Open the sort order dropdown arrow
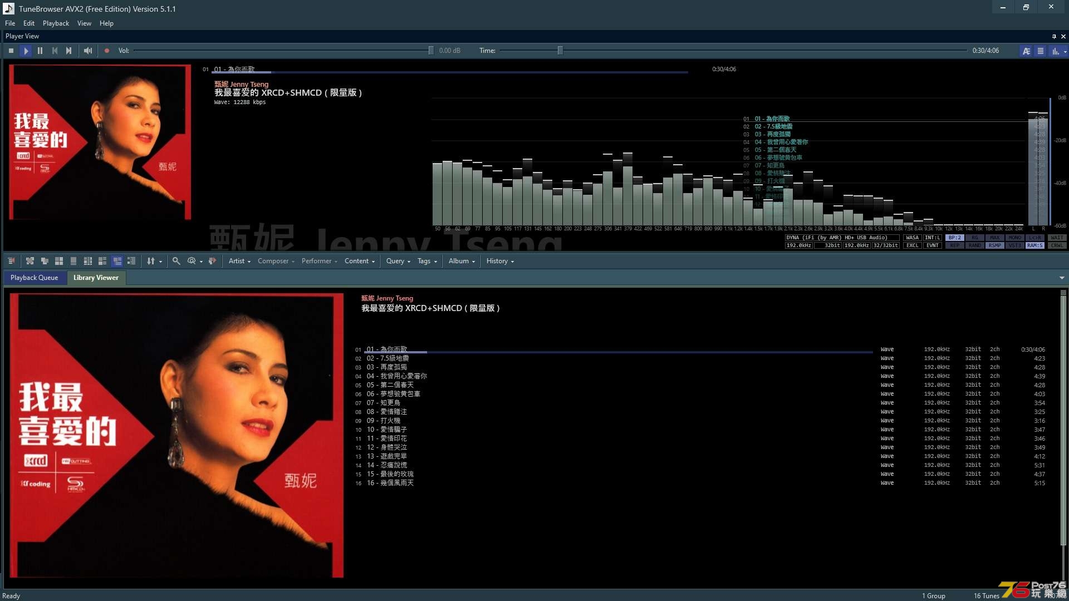The width and height of the screenshot is (1069, 601). click(161, 262)
